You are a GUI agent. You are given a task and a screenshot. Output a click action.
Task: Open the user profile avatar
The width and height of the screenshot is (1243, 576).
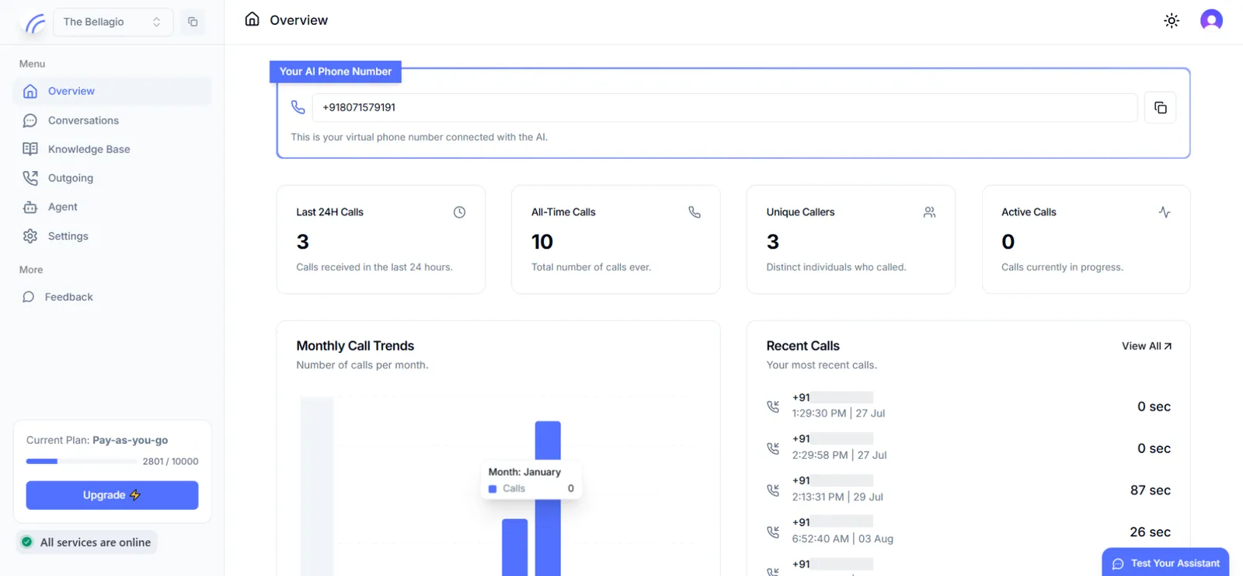[x=1211, y=20]
